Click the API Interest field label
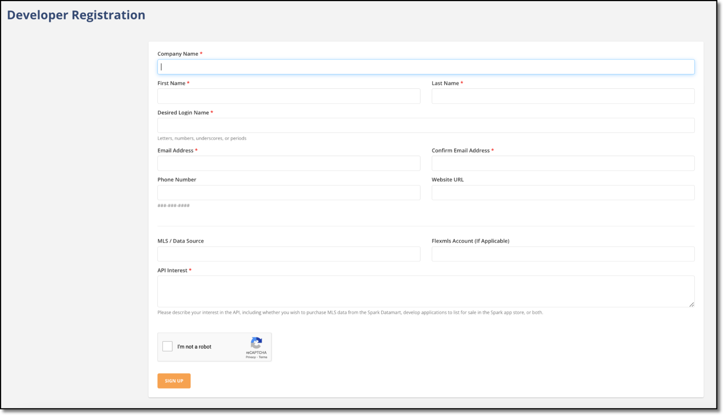 tap(172, 270)
